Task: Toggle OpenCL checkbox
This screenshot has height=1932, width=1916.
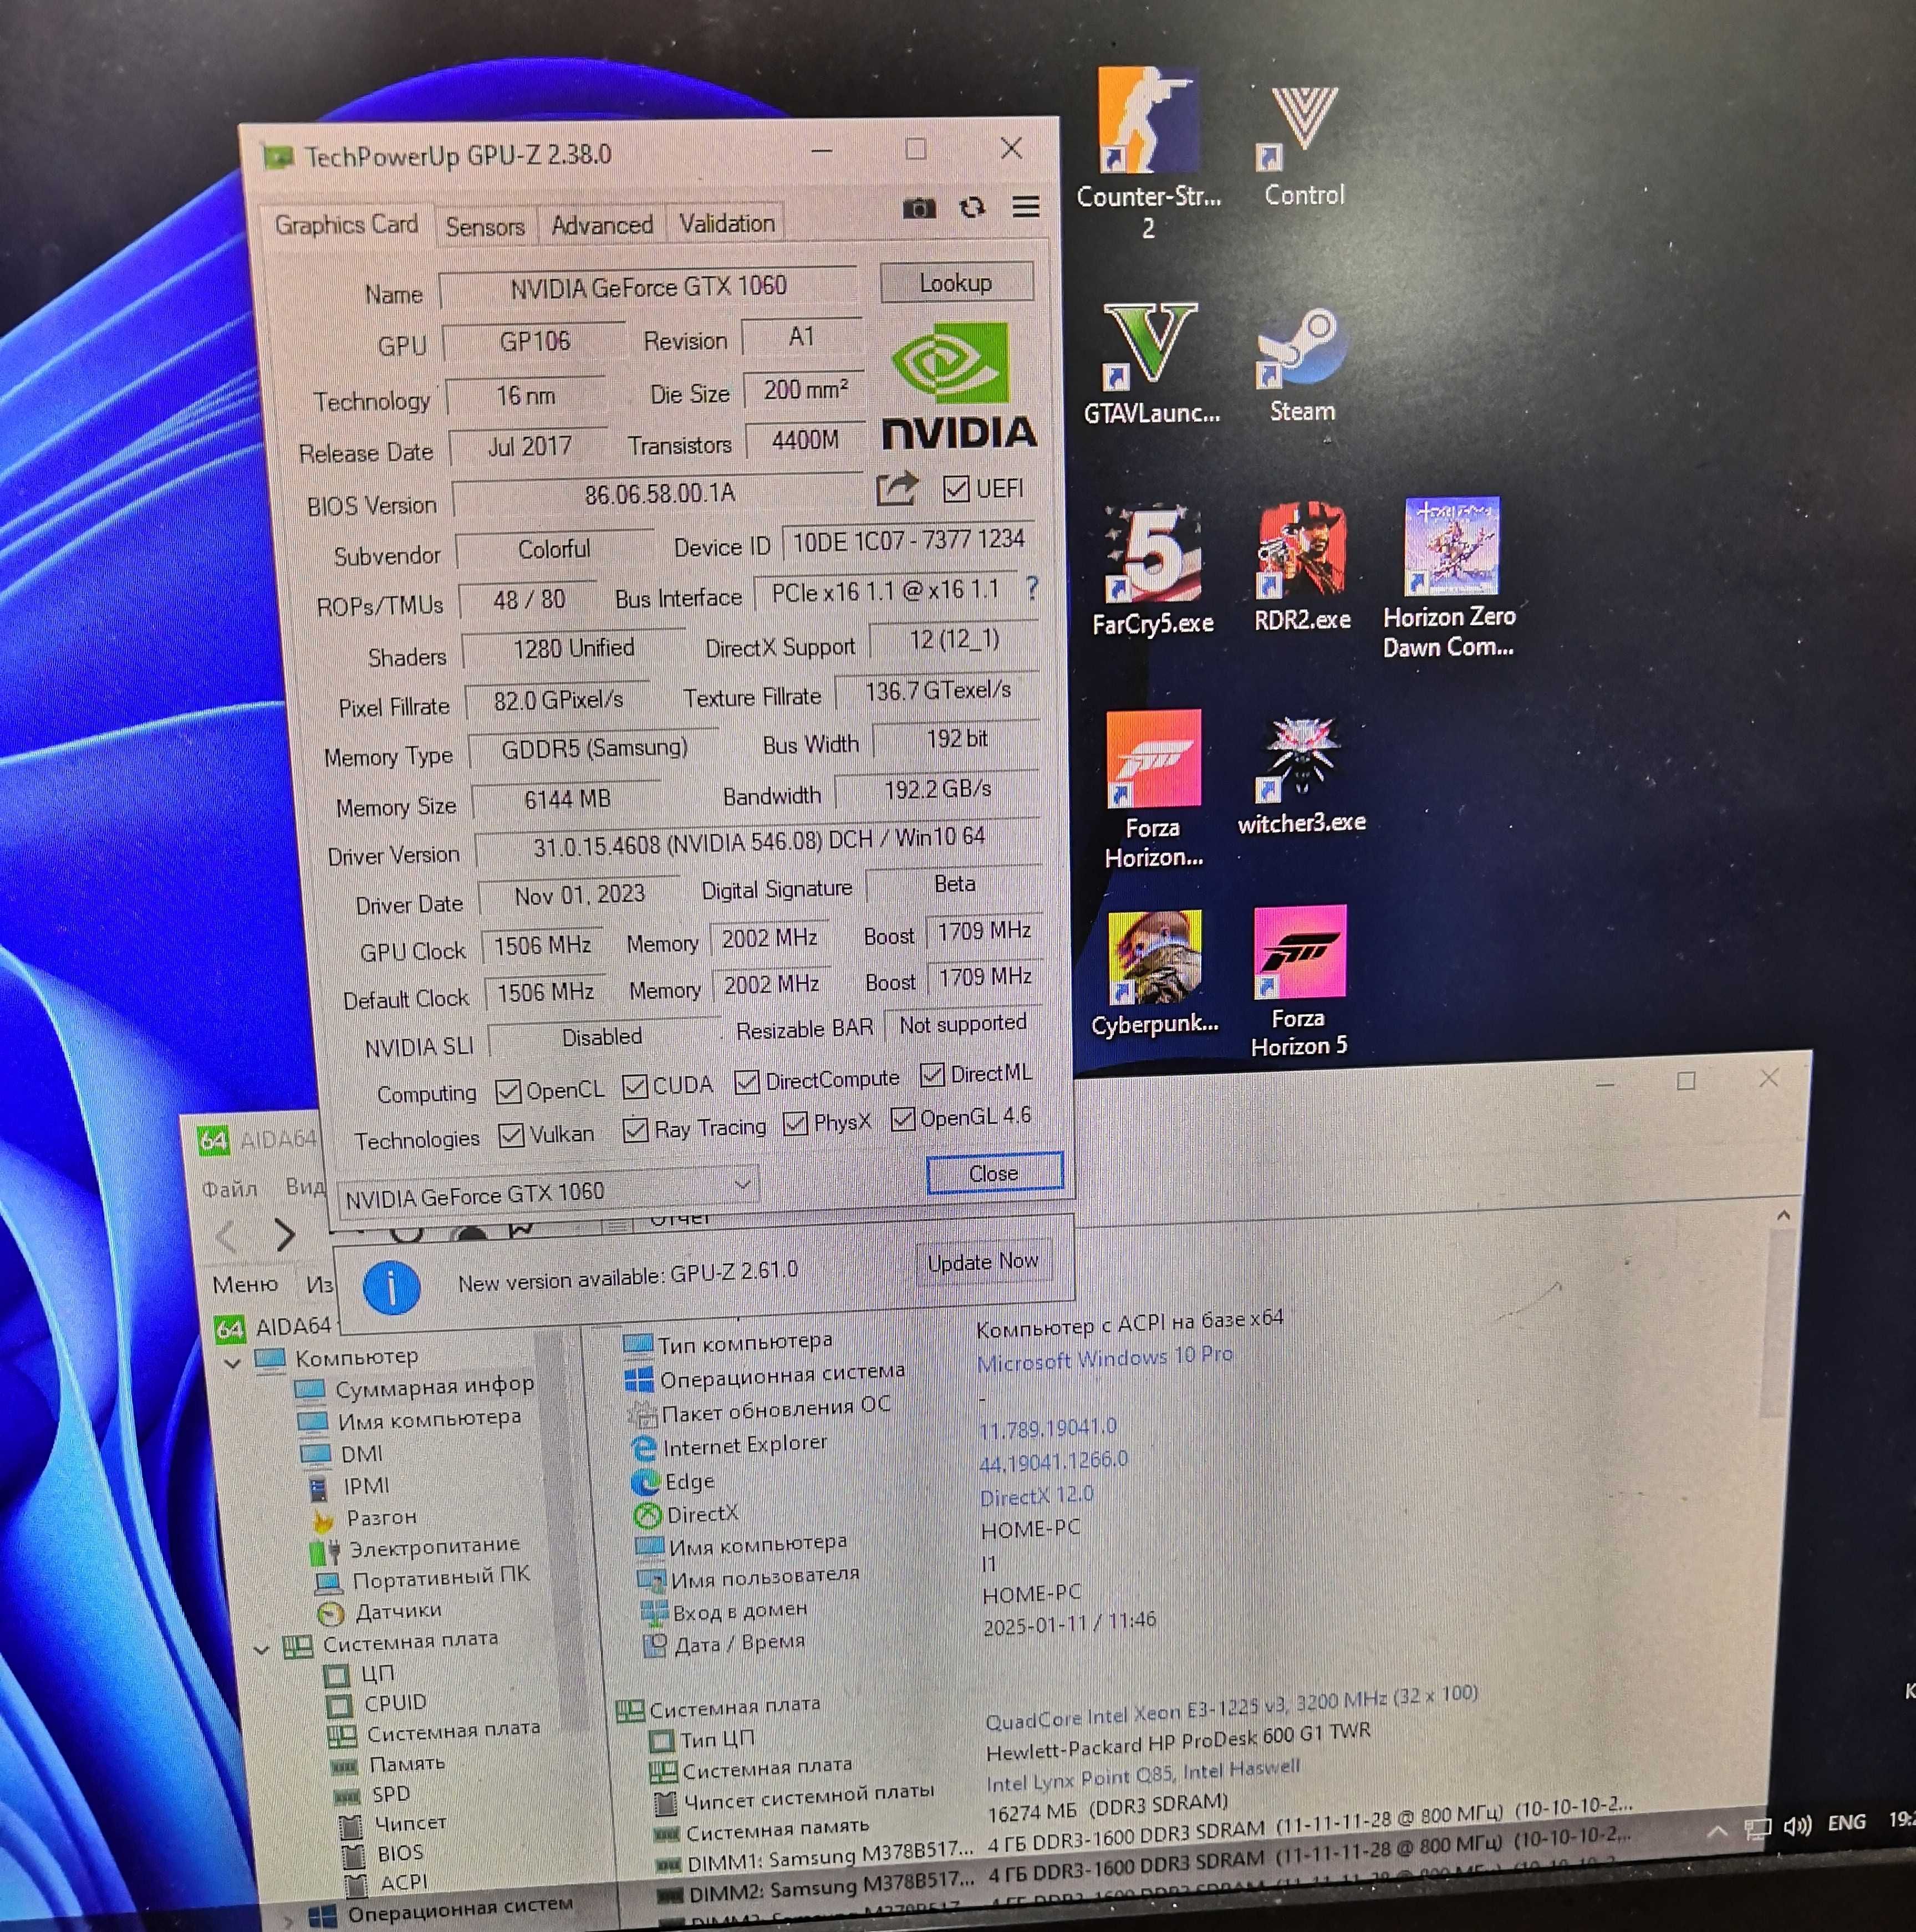Action: tap(508, 1091)
